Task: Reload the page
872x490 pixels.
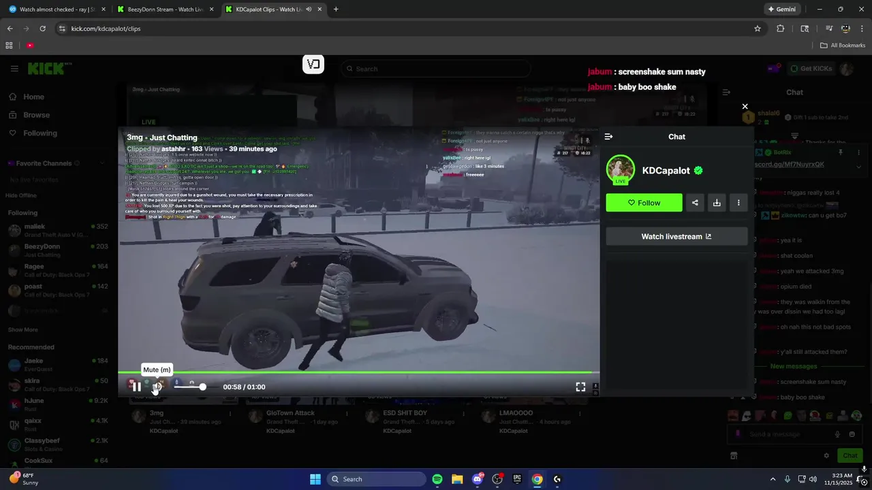Action: point(42,29)
